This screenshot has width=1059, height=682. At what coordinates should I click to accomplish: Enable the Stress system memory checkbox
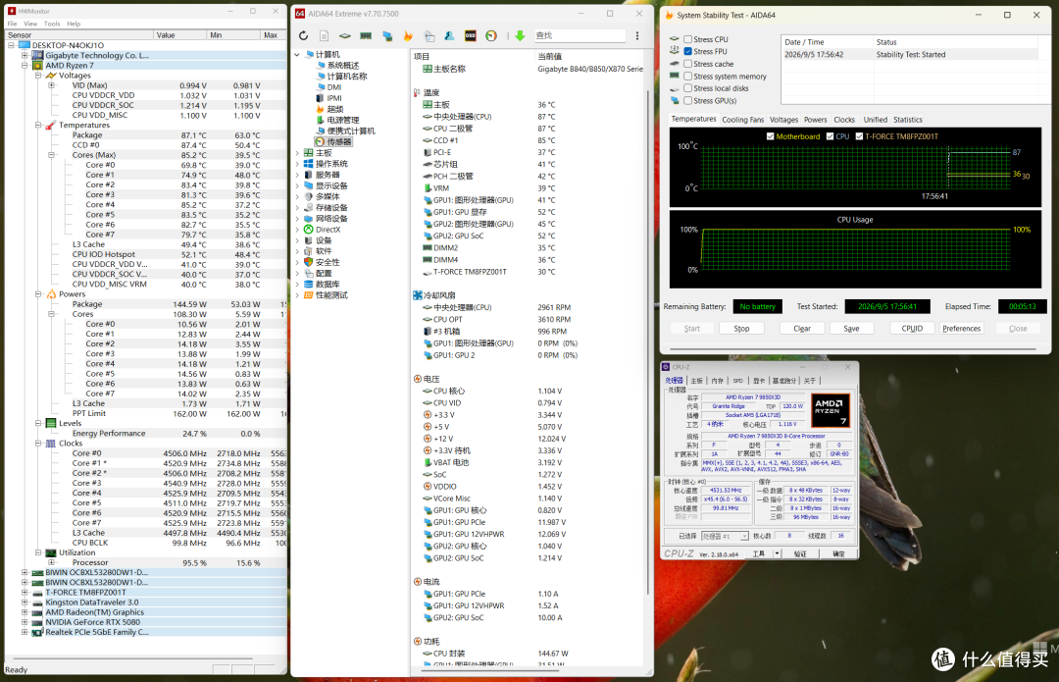pyautogui.click(x=687, y=77)
